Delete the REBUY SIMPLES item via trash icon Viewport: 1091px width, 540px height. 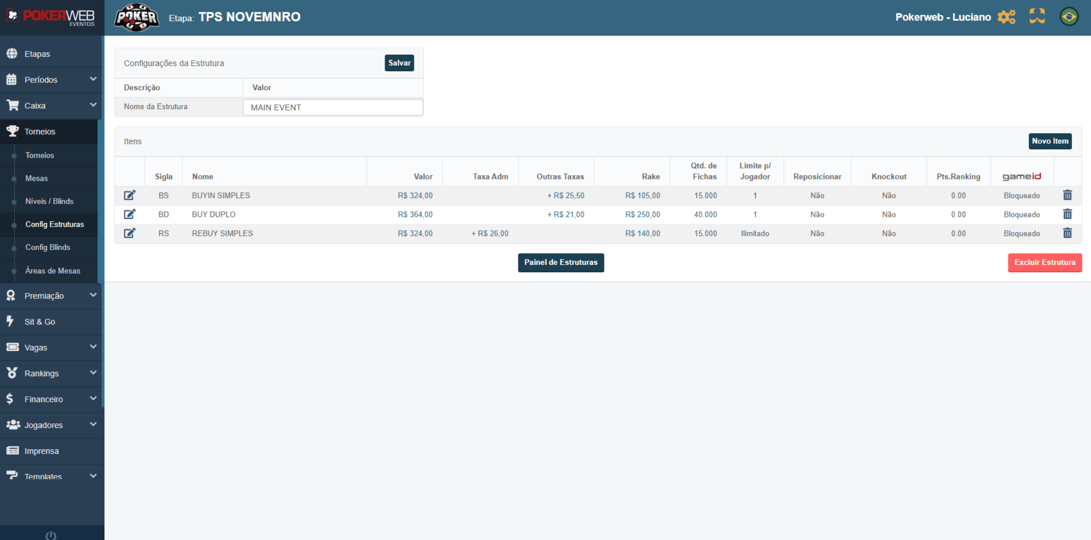coord(1067,233)
